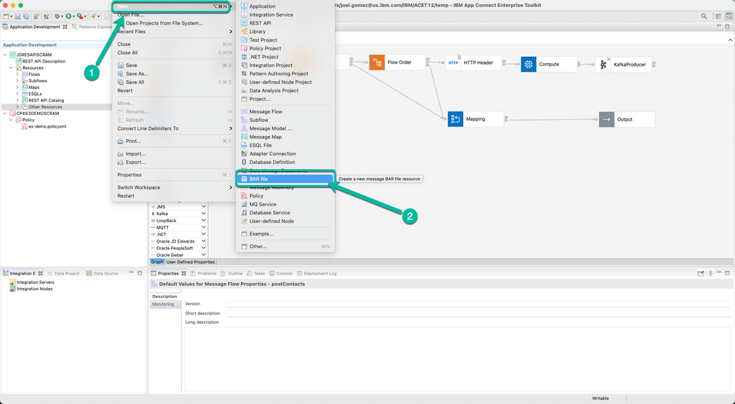Switch to the Monitoring properties tab
This screenshot has height=404, width=735.
[x=165, y=304]
